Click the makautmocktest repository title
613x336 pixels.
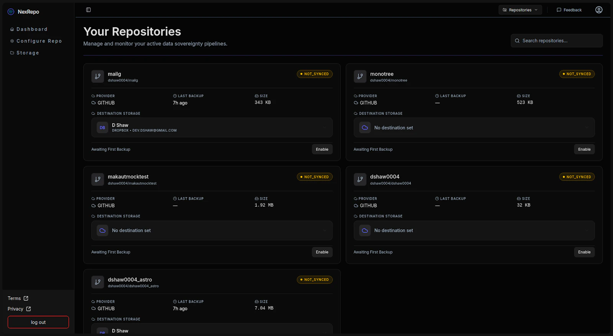click(x=128, y=177)
